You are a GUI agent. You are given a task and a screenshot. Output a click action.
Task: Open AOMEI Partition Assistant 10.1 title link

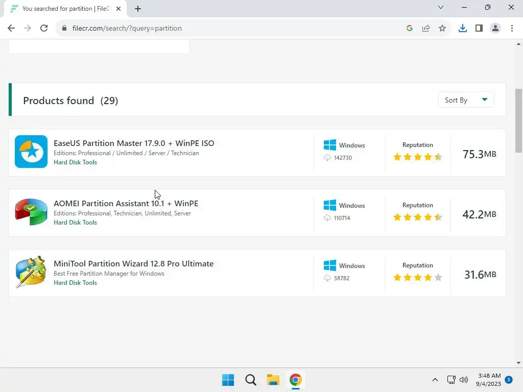(x=126, y=203)
